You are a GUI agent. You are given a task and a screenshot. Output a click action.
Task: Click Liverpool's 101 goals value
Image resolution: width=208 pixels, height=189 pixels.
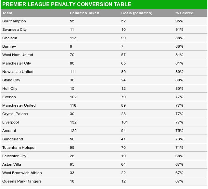(124, 122)
